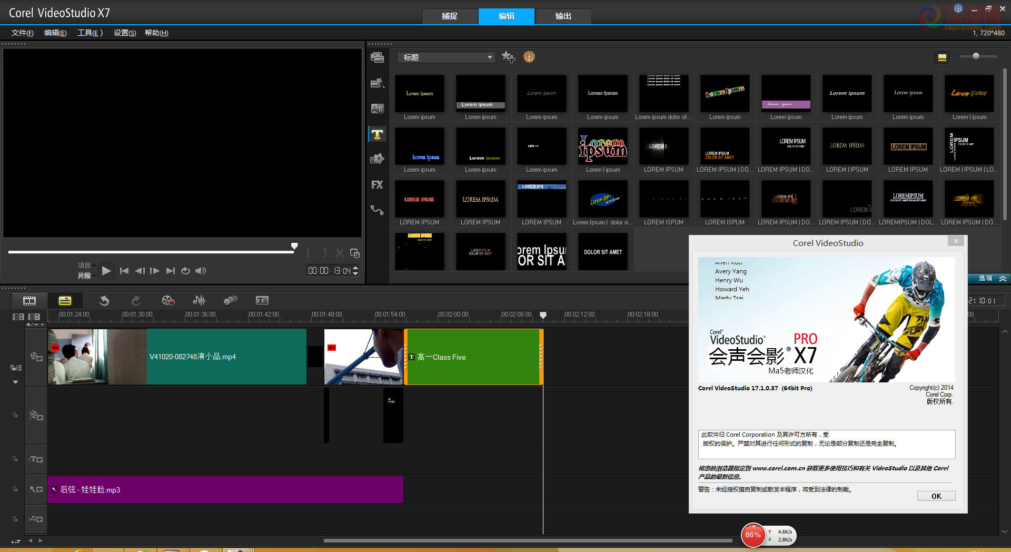
Task: Jump to the start of project
Action: (x=124, y=271)
